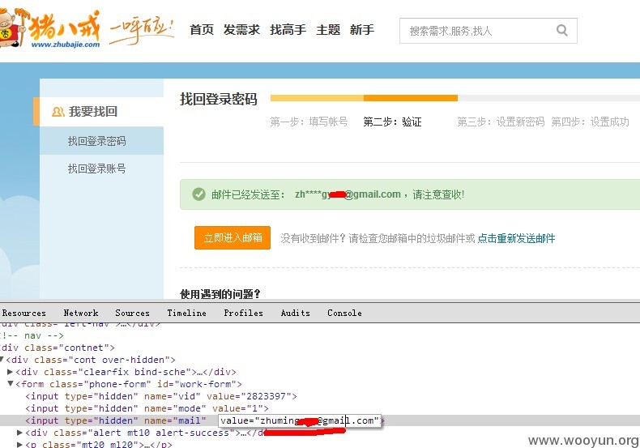
Task: Select 找回登录密码 in the sidebar
Action: (101, 141)
